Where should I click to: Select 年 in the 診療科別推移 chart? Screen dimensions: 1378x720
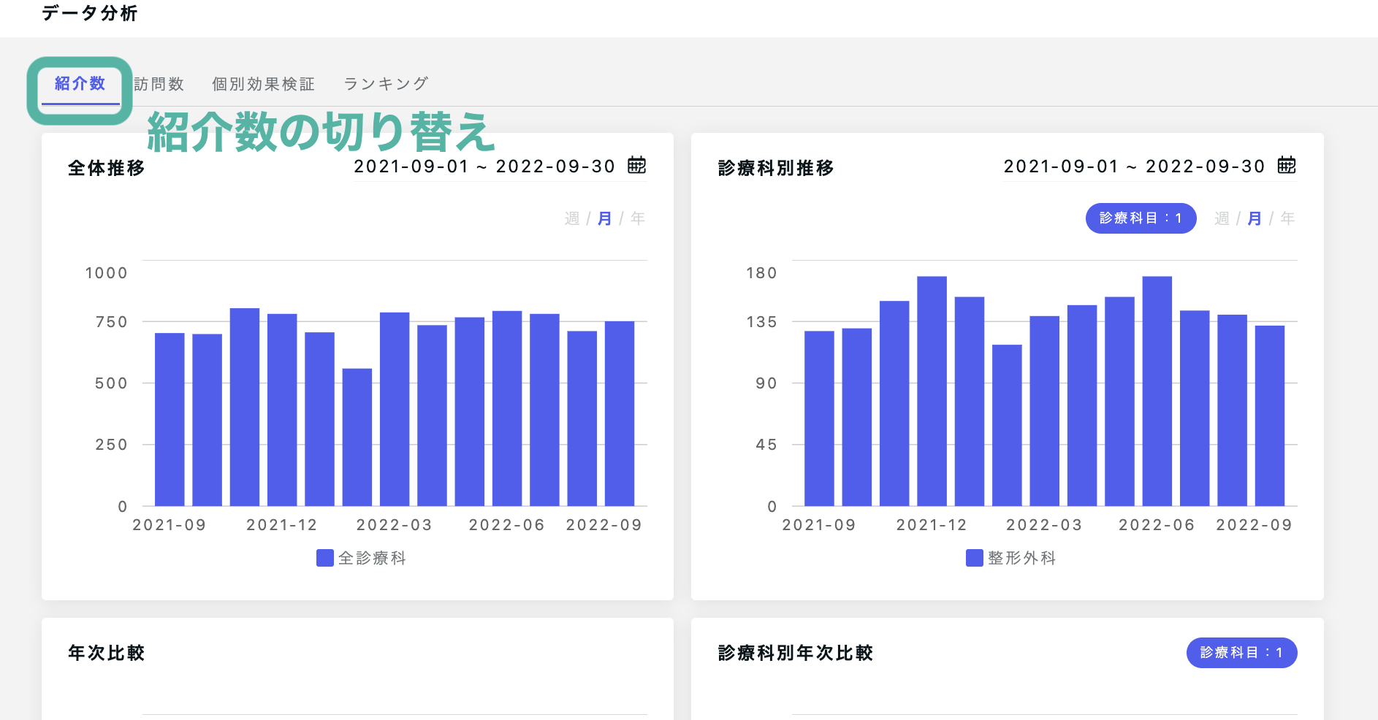(1287, 218)
